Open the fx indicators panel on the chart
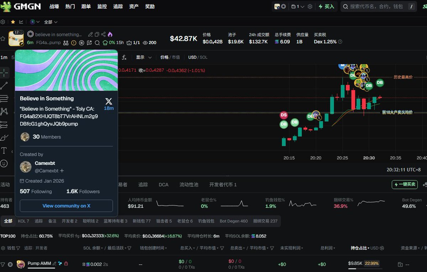This screenshot has height=272, width=427. (124, 57)
